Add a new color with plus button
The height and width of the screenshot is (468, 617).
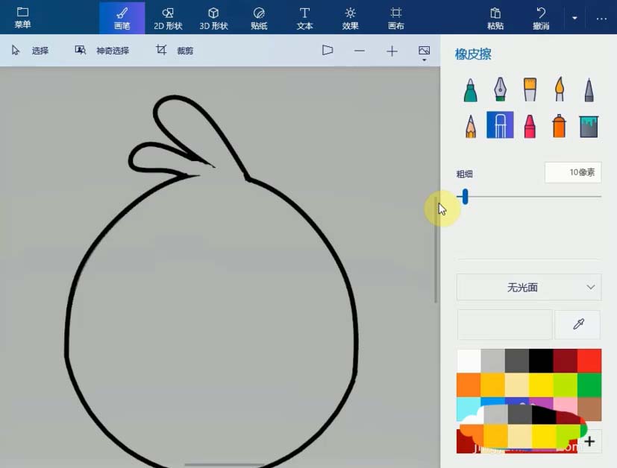coord(589,441)
